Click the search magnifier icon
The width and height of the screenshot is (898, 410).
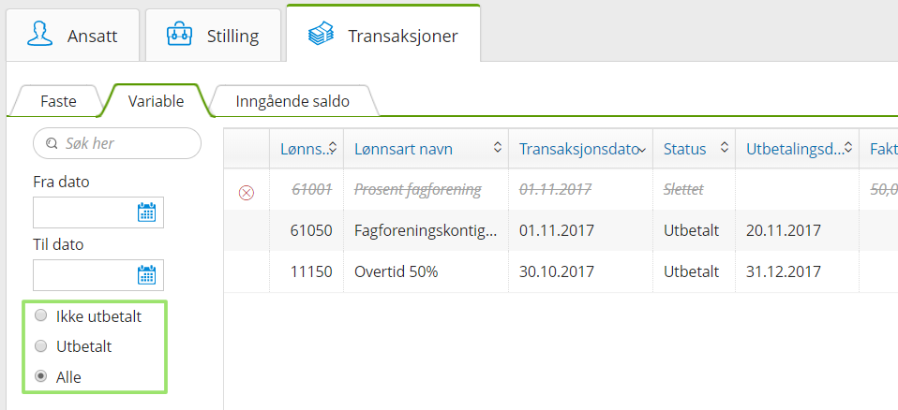(x=52, y=143)
